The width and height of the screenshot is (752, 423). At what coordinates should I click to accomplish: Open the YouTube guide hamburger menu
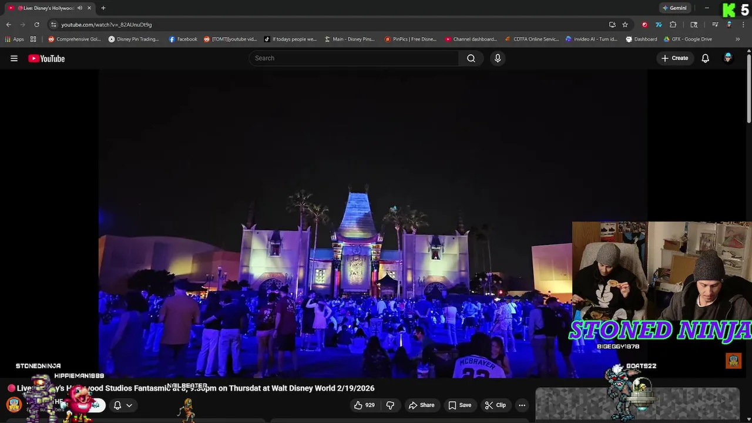(x=14, y=58)
